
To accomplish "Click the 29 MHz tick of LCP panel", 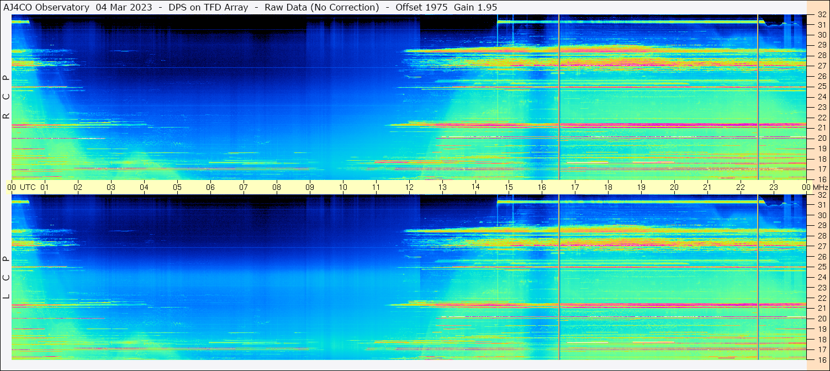I will click(822, 225).
